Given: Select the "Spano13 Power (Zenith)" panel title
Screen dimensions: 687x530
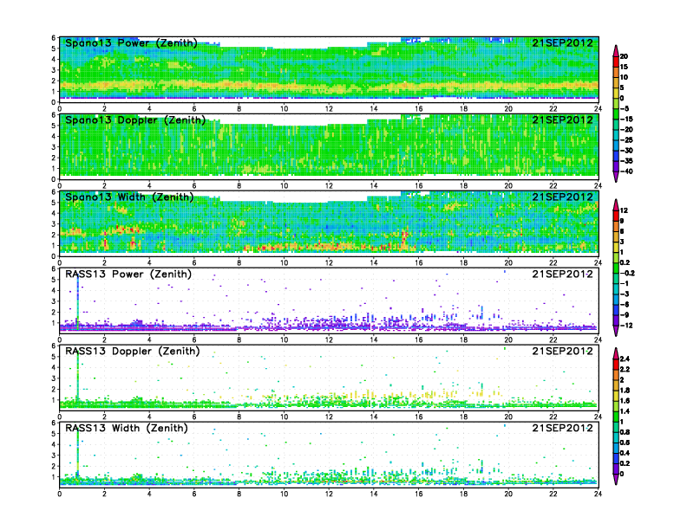Looking at the screenshot, I should click(132, 43).
